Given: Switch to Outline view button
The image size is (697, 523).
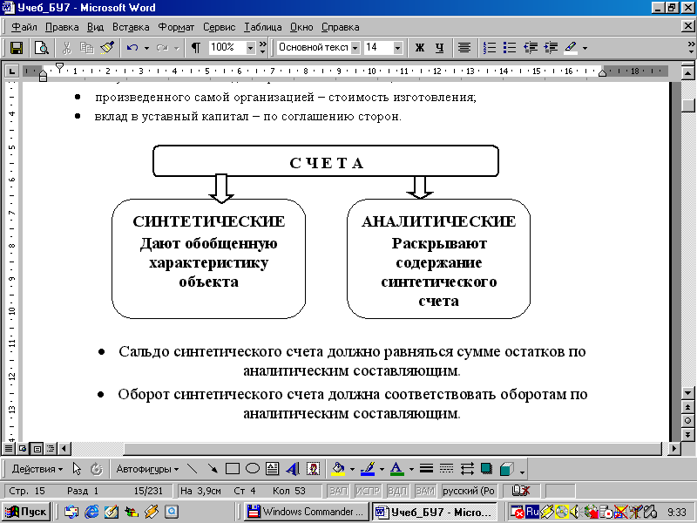Looking at the screenshot, I should point(51,448).
